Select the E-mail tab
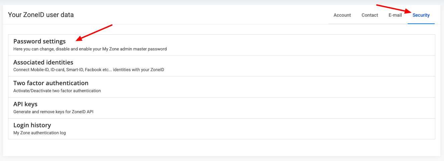Viewport: 444px width, 161px height. (x=395, y=15)
